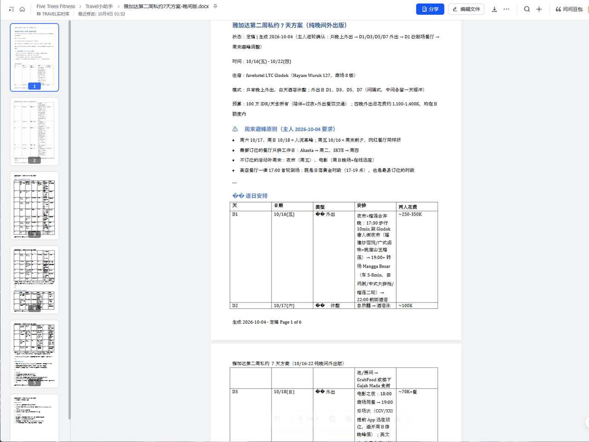This screenshot has width=589, height=442.
Task: Pin the document with the pin icon
Action: [x=215, y=6]
